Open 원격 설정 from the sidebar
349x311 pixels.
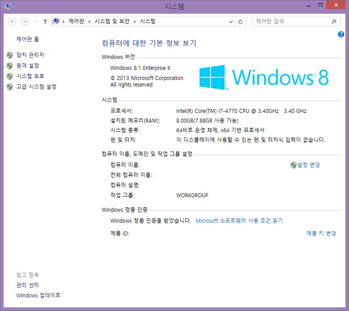point(28,65)
